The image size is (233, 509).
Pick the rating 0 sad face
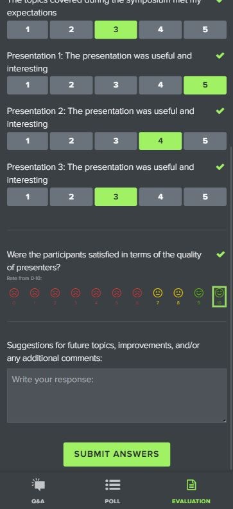(14, 297)
